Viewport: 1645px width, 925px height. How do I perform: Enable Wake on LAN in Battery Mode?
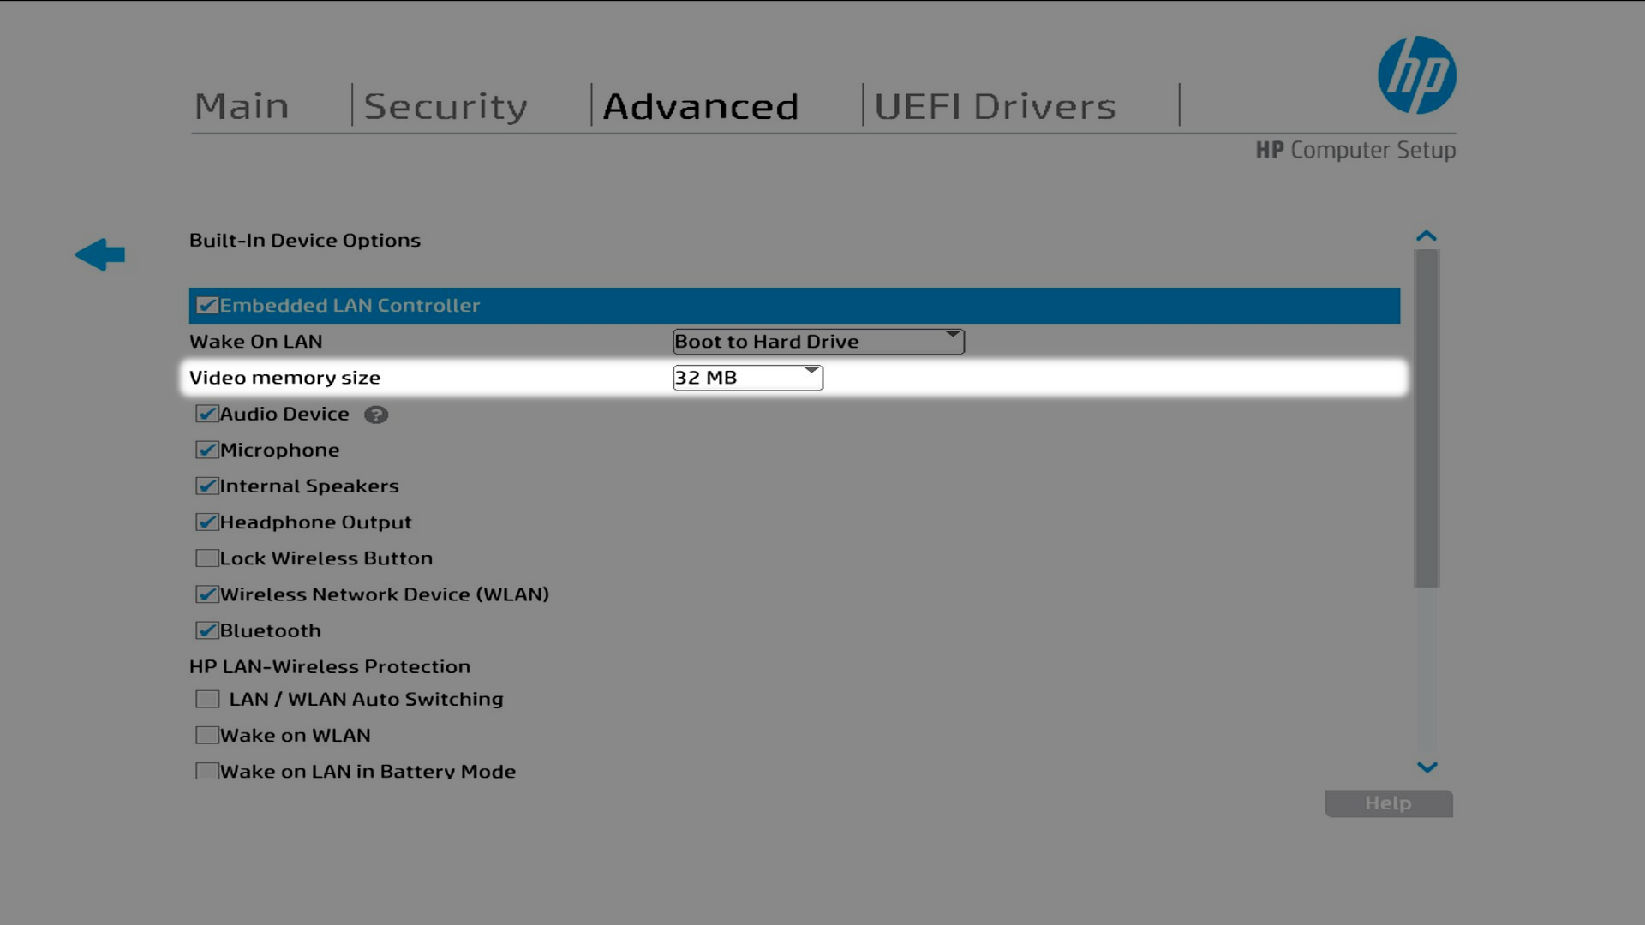pyautogui.click(x=206, y=770)
